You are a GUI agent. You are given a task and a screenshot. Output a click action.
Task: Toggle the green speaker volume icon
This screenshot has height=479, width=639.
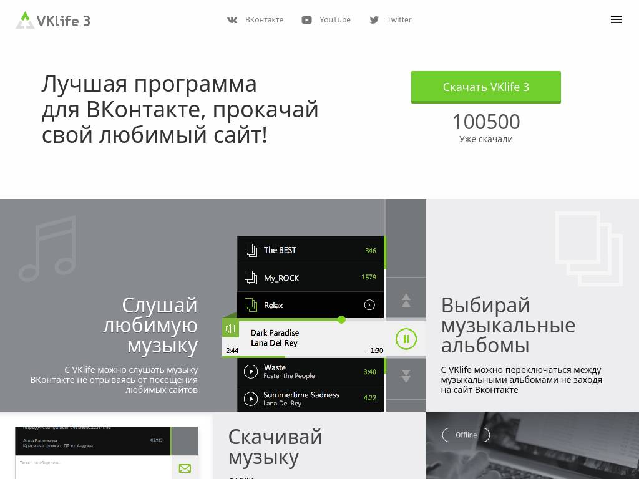coord(230,329)
